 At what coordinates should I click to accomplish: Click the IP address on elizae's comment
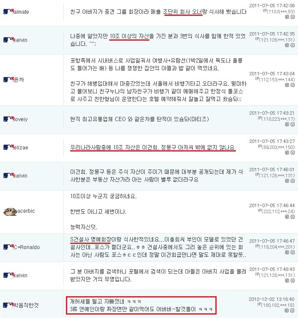point(276,147)
